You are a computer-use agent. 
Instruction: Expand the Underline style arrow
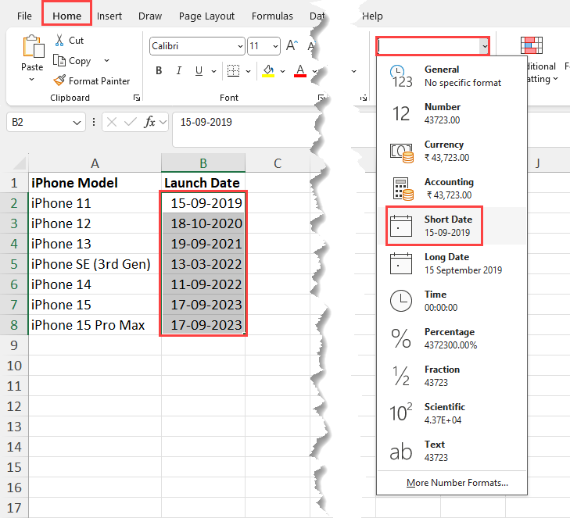(x=213, y=71)
